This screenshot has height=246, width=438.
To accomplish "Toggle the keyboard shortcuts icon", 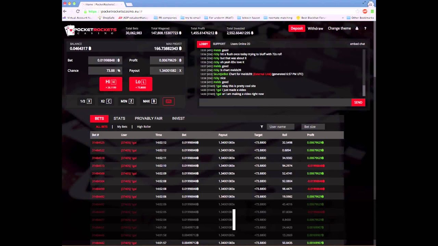I will (168, 101).
